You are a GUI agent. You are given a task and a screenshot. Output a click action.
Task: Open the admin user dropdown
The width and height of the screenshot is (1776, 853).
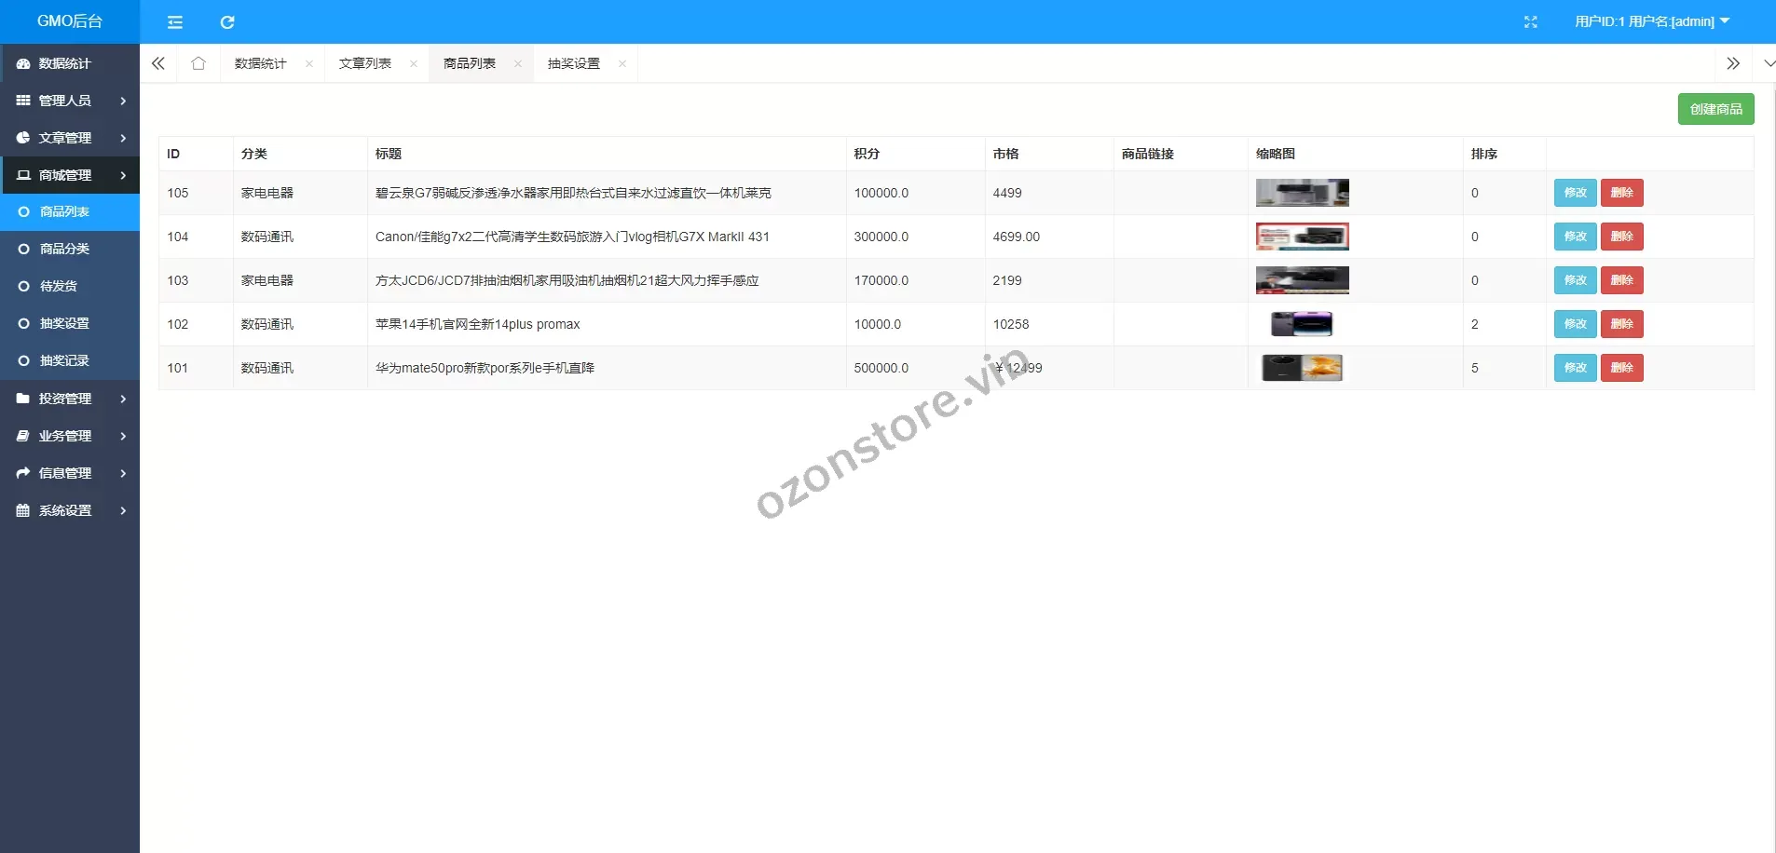coord(1651,21)
